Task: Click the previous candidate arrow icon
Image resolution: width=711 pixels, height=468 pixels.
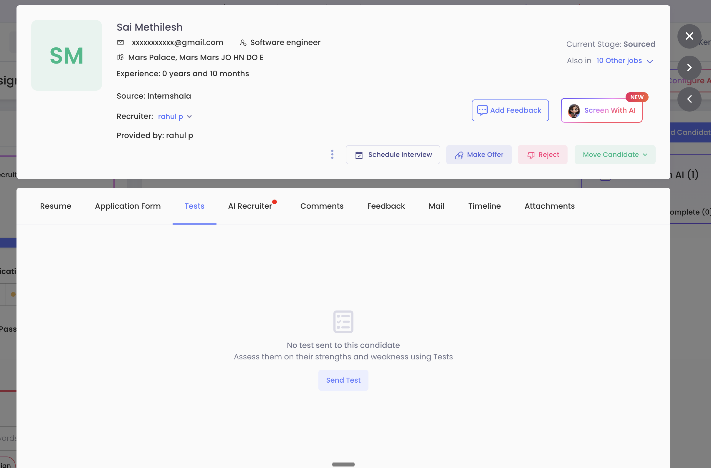Action: [x=689, y=99]
